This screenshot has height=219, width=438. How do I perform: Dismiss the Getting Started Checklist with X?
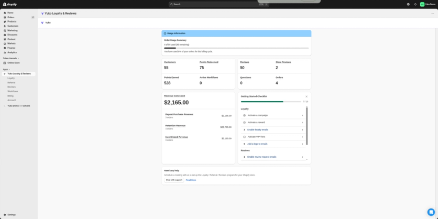click(306, 96)
